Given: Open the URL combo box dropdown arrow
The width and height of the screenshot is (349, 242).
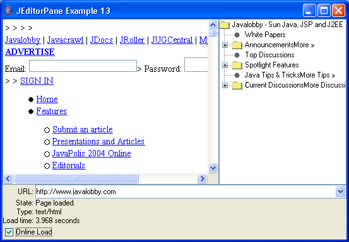Looking at the screenshot, I should (340, 192).
